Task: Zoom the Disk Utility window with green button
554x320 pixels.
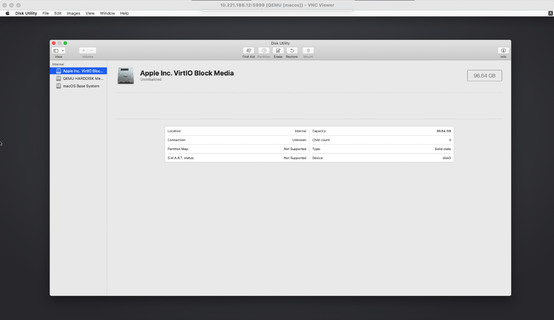Action: pos(65,43)
